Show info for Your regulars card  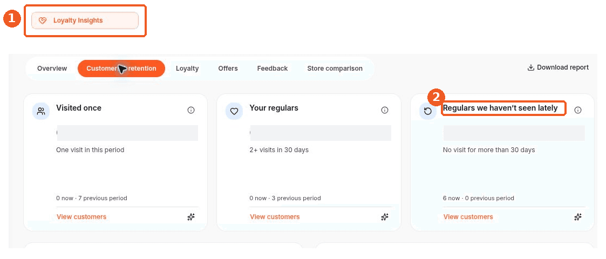[x=385, y=110]
